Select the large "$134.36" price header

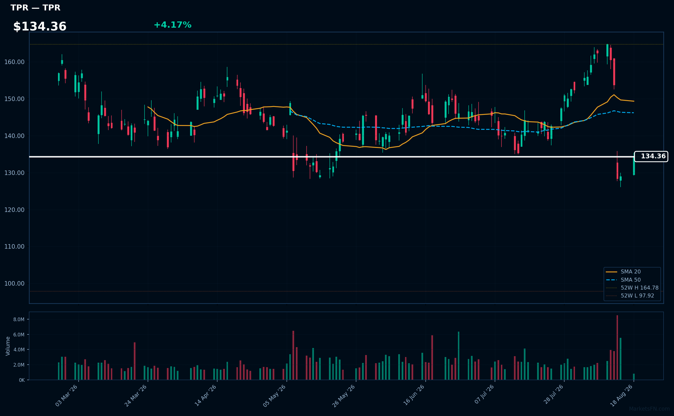click(40, 27)
